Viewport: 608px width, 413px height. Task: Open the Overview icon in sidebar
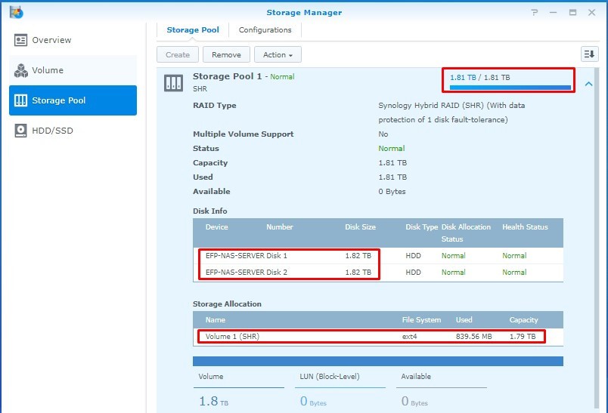(20, 40)
